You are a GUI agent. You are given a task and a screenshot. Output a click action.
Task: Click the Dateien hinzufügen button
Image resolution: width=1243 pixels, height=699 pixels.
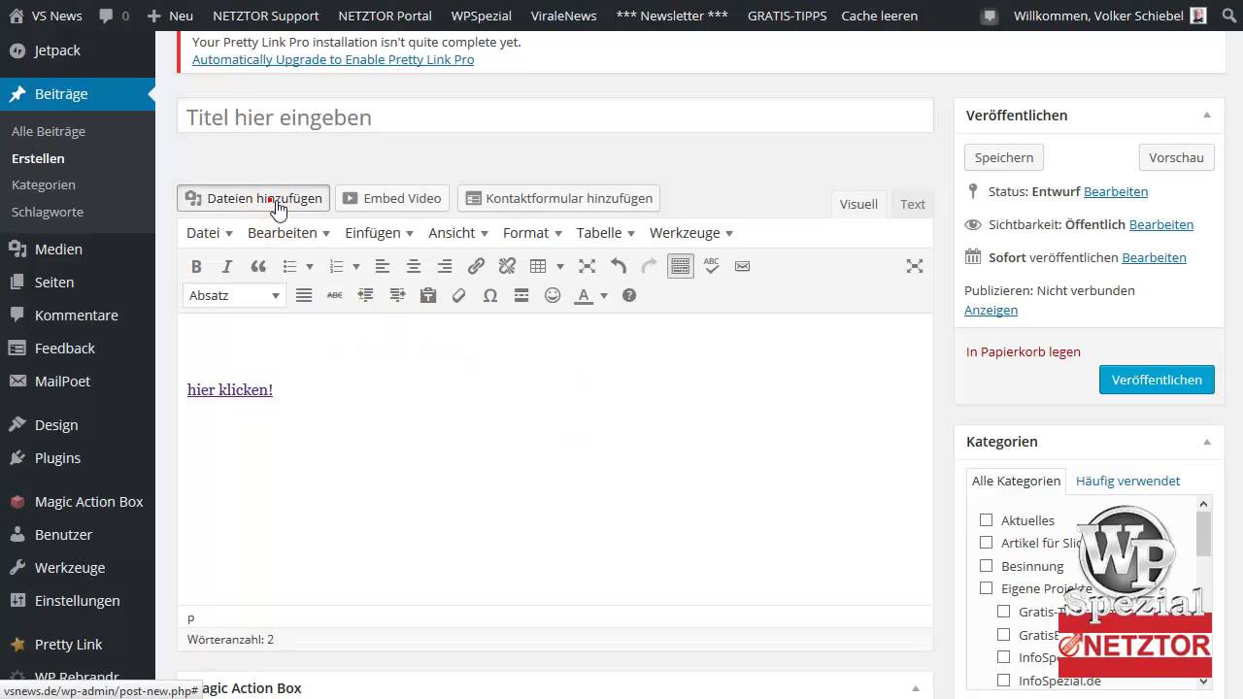click(253, 198)
